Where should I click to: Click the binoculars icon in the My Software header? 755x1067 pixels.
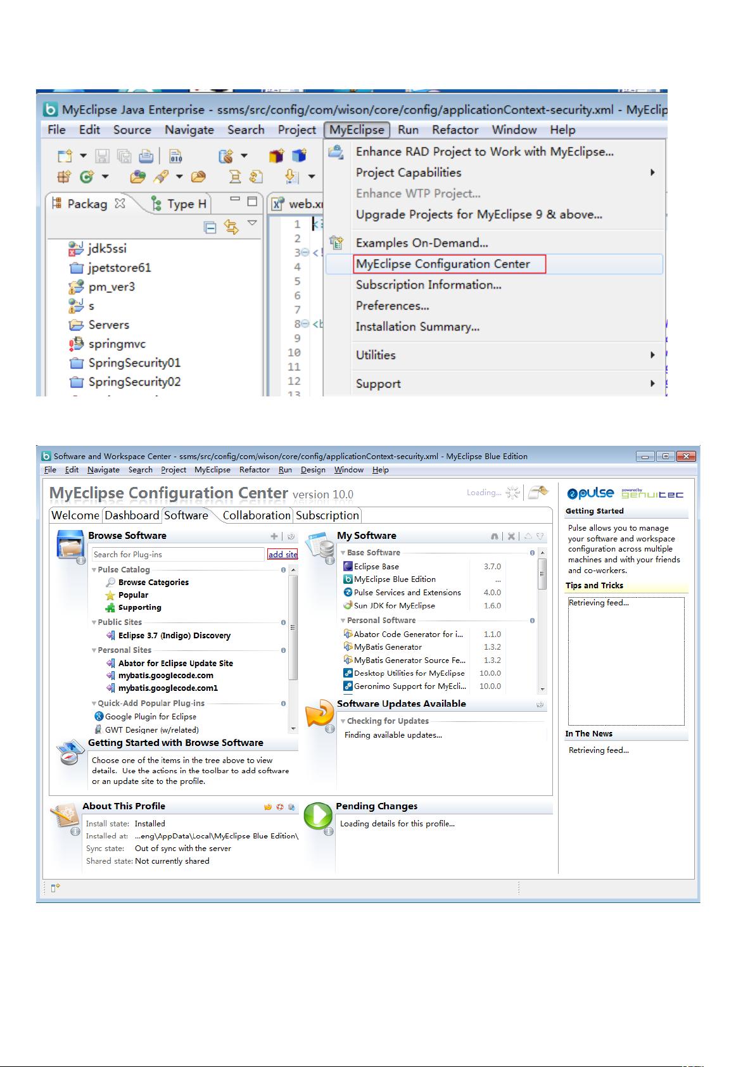(x=494, y=536)
